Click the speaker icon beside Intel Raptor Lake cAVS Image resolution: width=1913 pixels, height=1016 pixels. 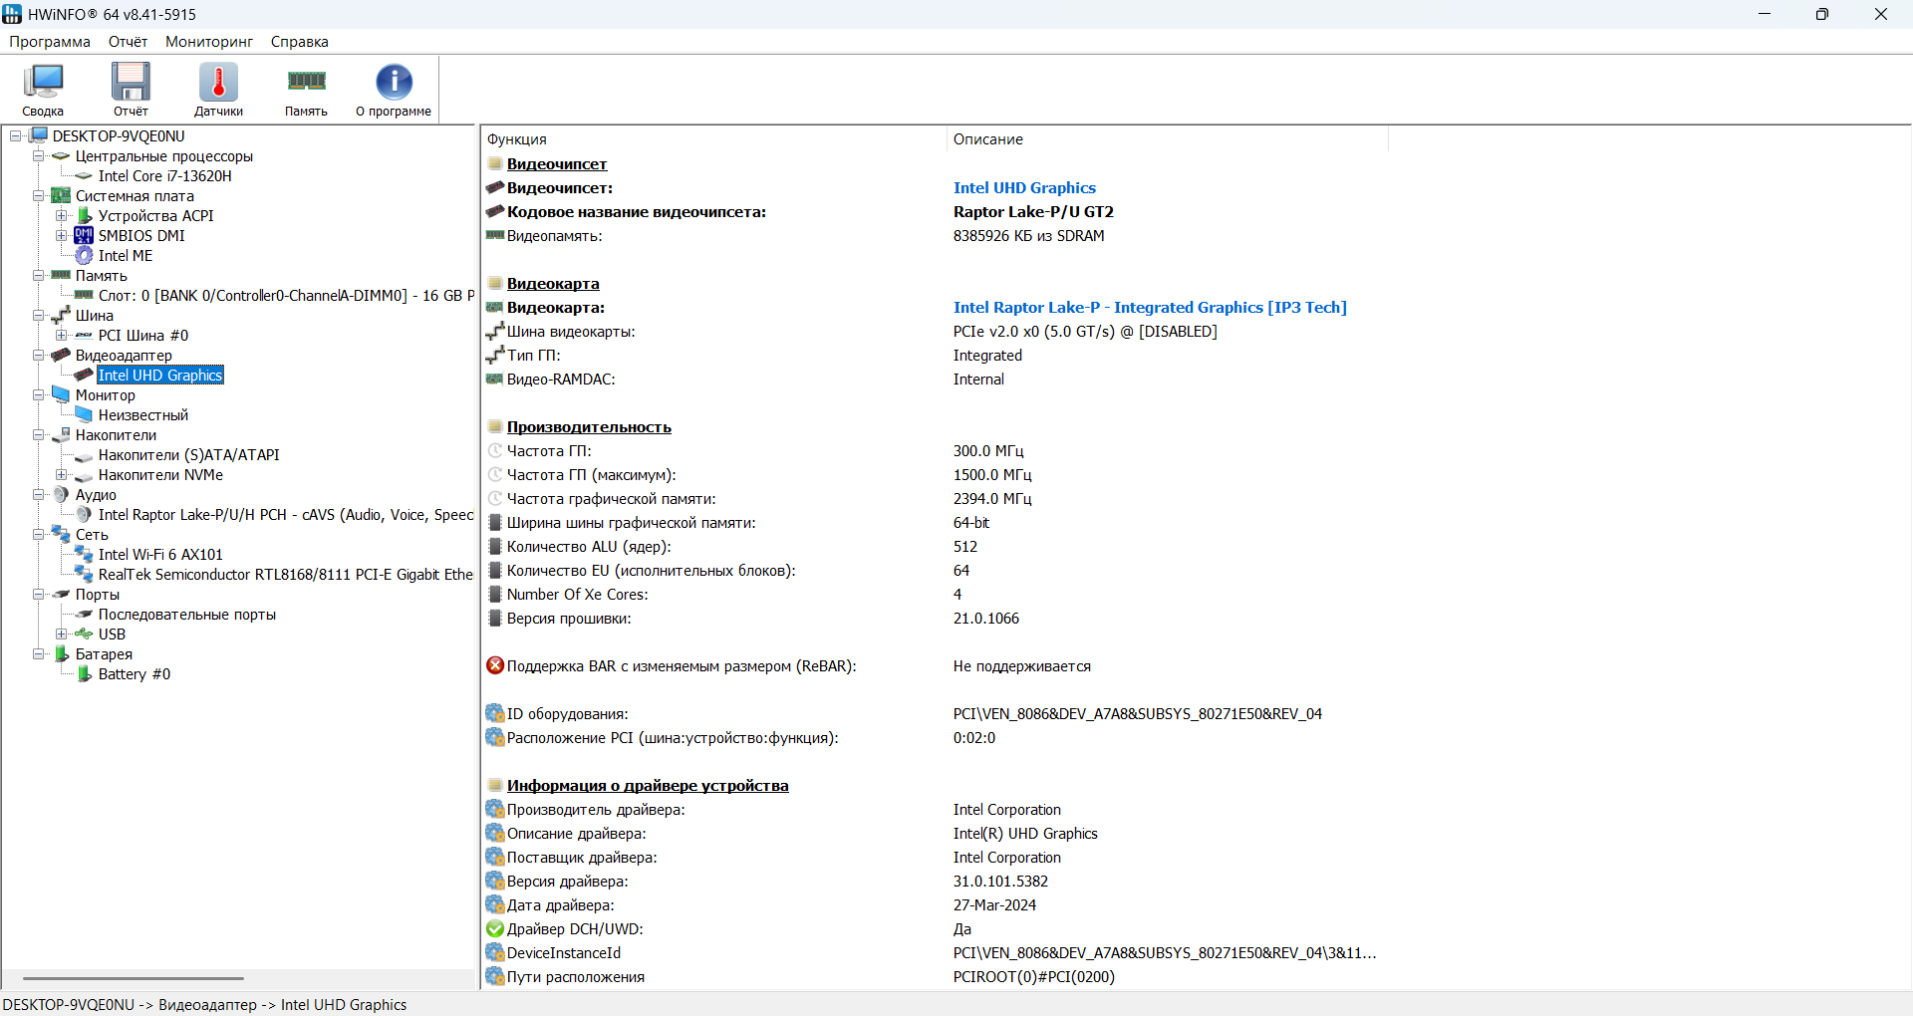(x=84, y=514)
